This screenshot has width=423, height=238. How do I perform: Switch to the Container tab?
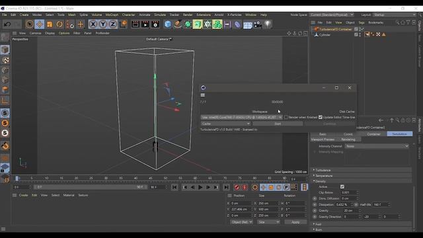point(373,134)
